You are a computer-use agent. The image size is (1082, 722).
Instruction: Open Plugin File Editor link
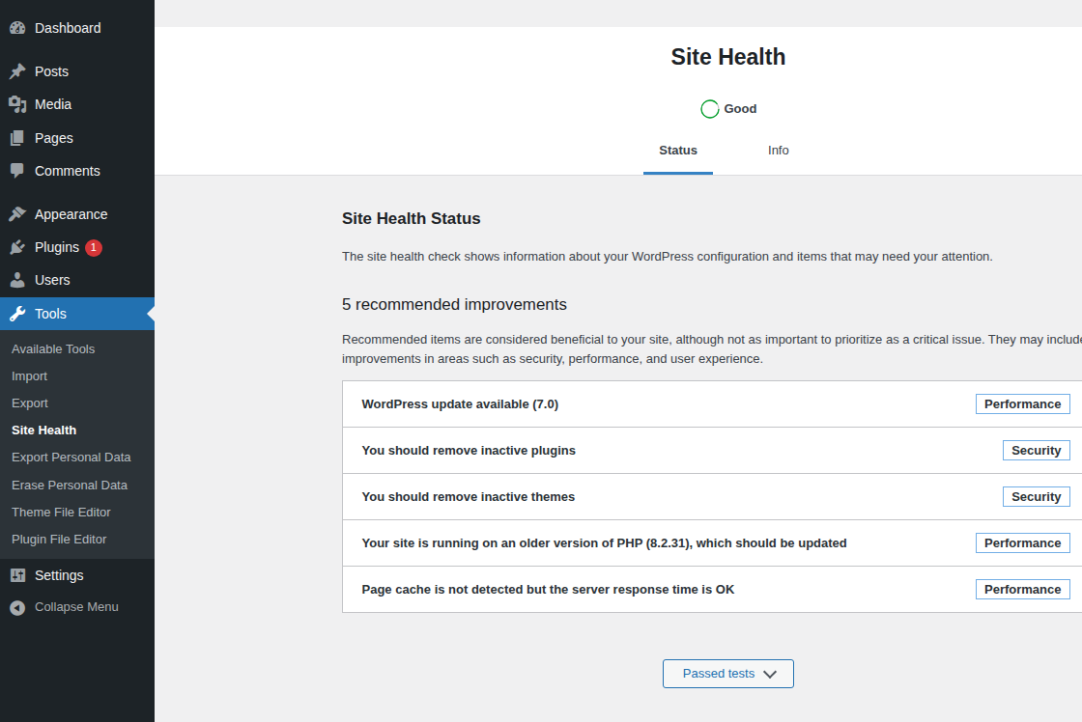coord(59,540)
